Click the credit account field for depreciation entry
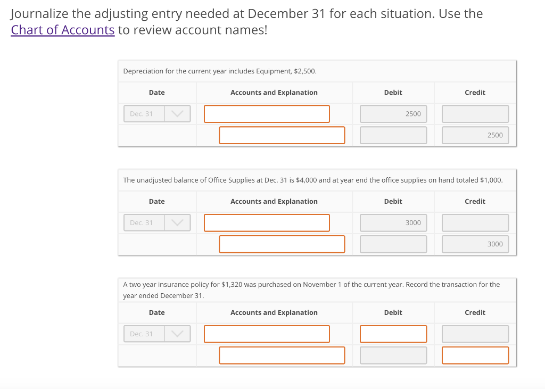Screen dimensions: 545x389 pyautogui.click(x=282, y=135)
